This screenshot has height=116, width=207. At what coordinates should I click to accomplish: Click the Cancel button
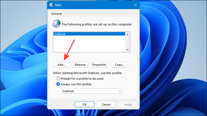106,105
